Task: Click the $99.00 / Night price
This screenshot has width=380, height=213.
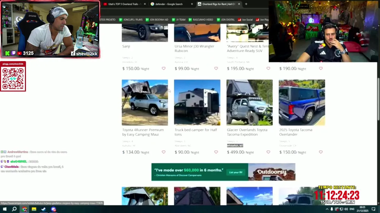Action: (187, 68)
